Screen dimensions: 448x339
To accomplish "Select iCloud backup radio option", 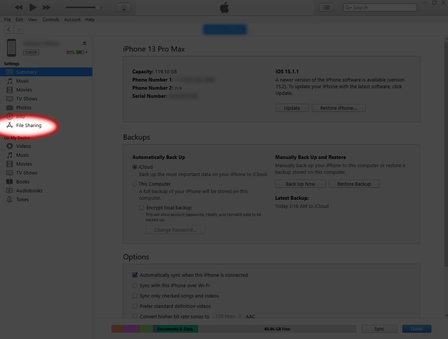I will tap(135, 167).
